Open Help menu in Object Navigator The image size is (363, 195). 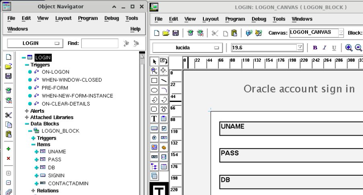coord(135,29)
